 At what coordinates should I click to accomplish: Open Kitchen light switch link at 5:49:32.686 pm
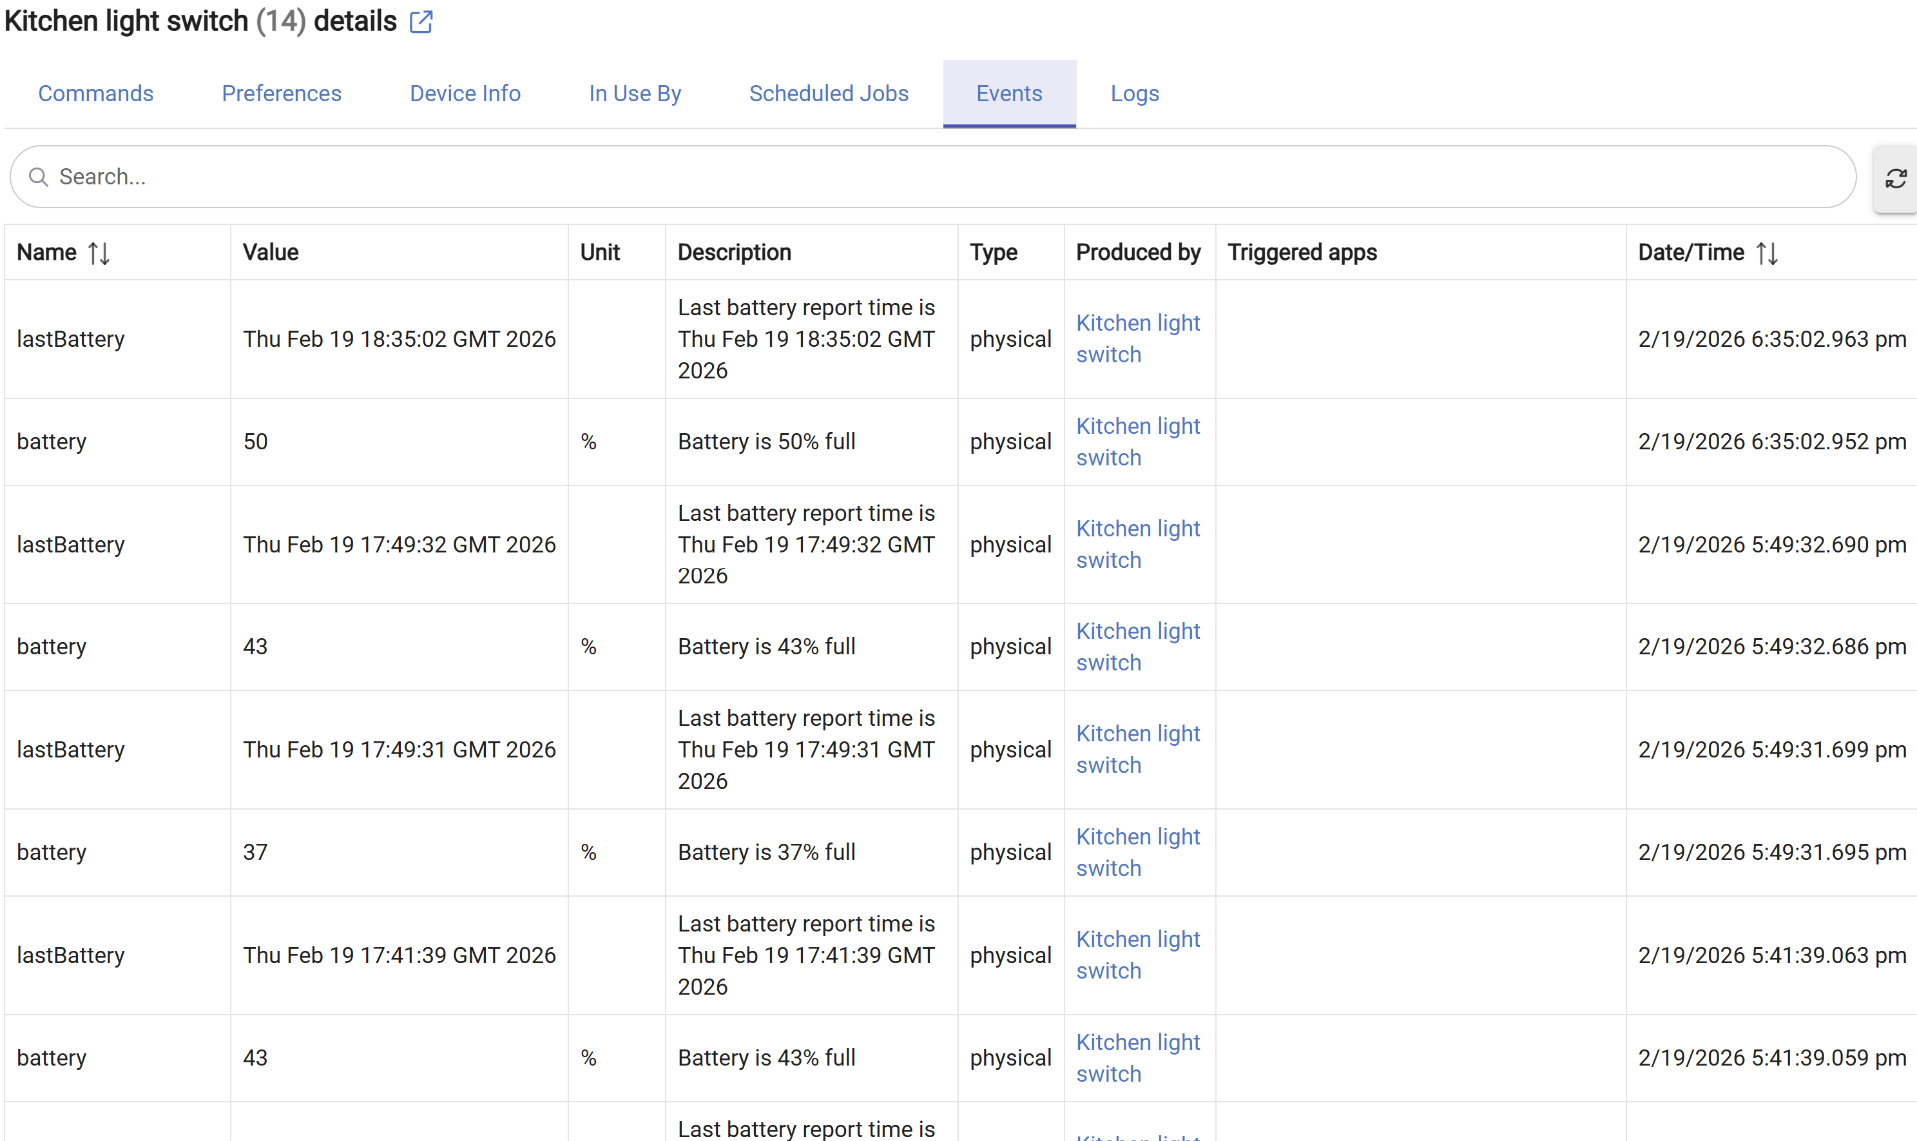point(1137,647)
